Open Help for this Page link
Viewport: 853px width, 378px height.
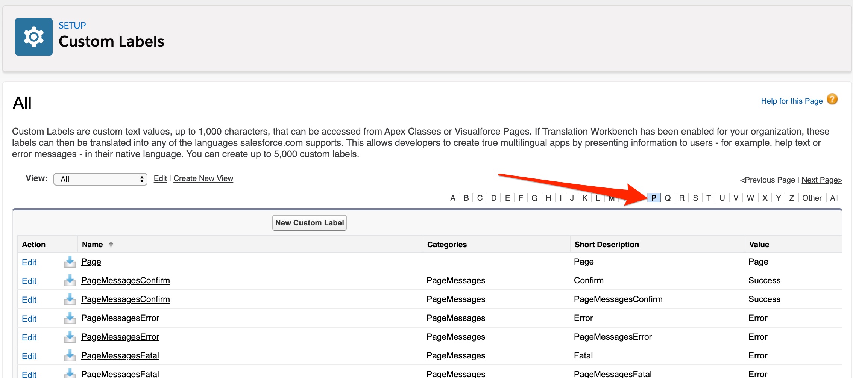point(792,101)
